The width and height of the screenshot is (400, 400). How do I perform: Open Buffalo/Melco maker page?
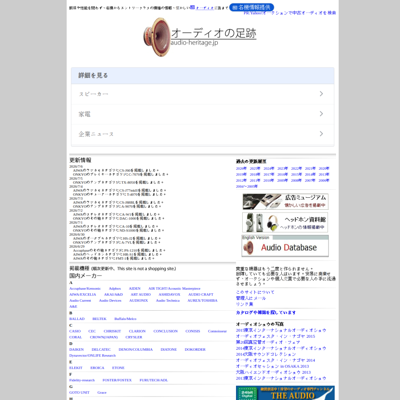(125, 319)
